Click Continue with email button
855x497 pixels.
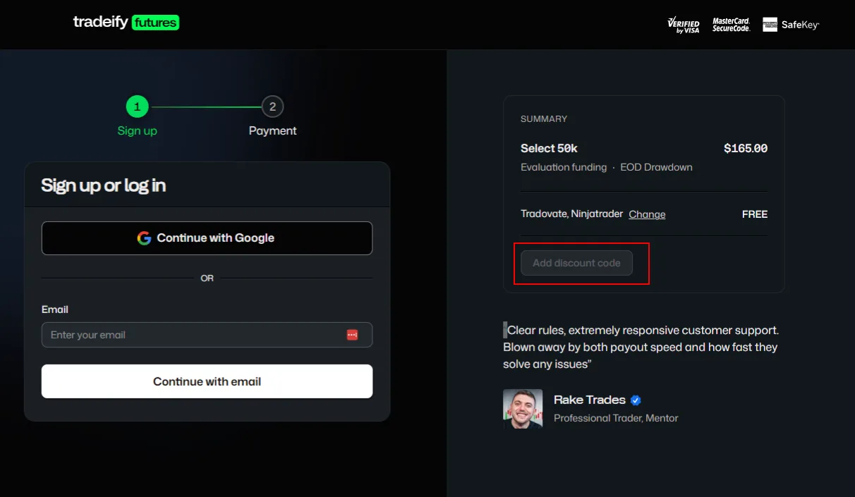click(207, 381)
